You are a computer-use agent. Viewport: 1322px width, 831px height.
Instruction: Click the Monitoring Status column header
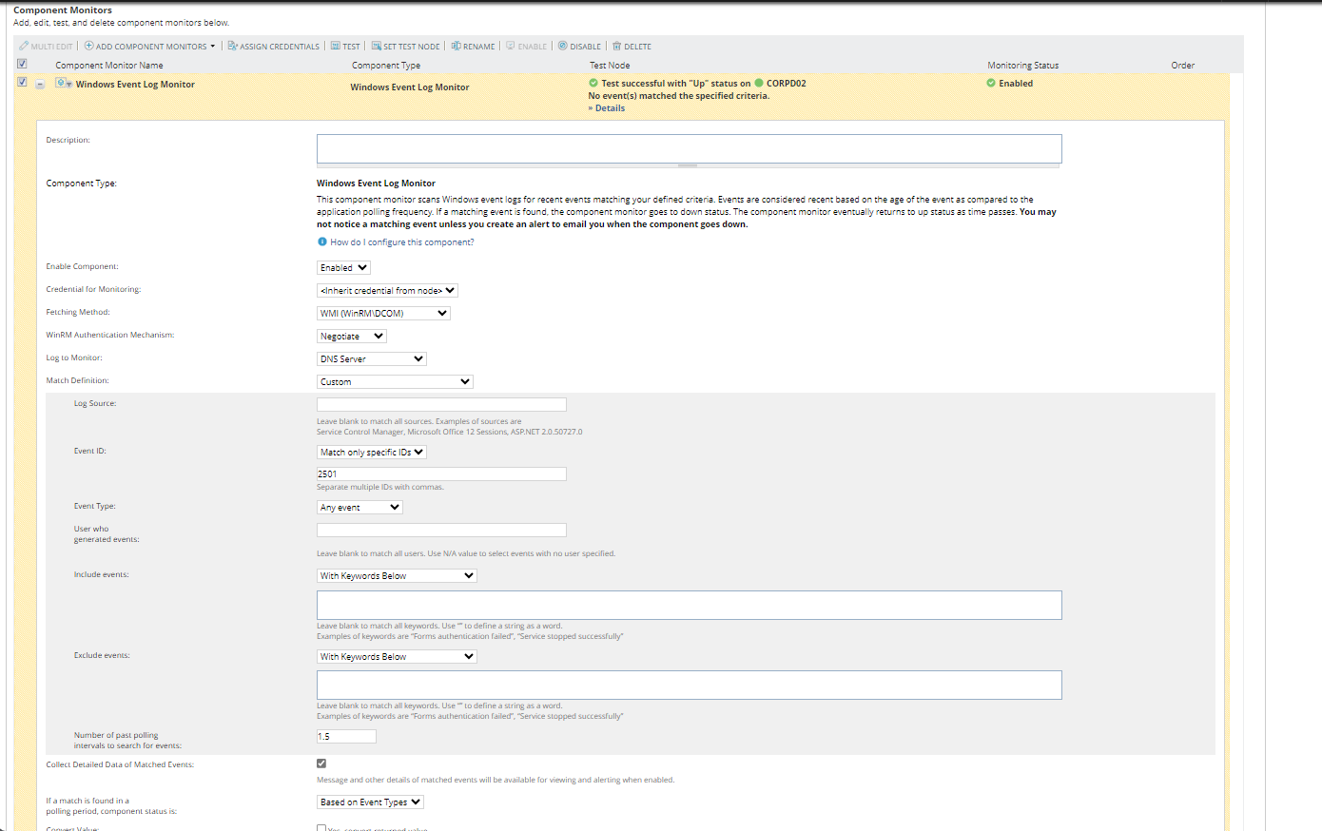(1023, 66)
